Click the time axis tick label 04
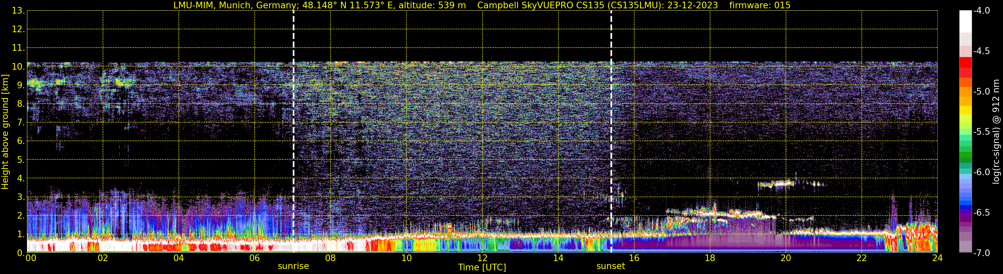Viewport: 1003px width, 274px height. (179, 258)
